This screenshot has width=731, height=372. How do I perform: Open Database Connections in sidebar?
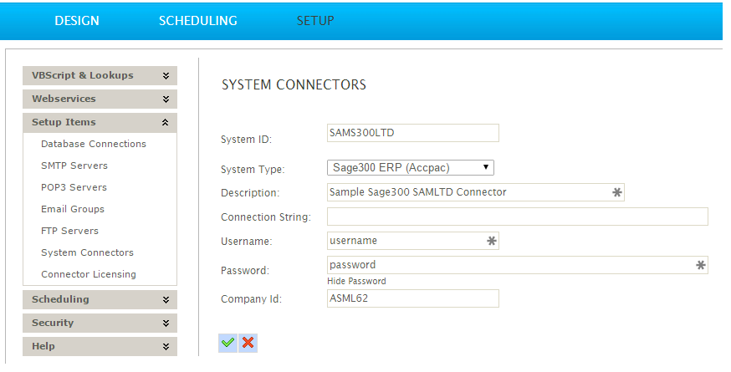(94, 144)
